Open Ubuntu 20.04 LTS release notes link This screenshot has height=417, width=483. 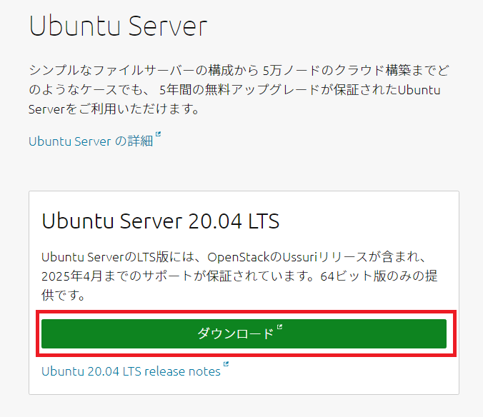pos(131,371)
